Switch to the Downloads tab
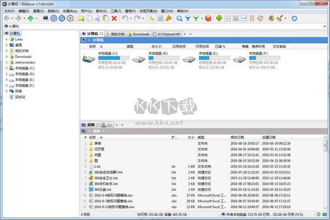This screenshot has height=220, width=330. (139, 34)
